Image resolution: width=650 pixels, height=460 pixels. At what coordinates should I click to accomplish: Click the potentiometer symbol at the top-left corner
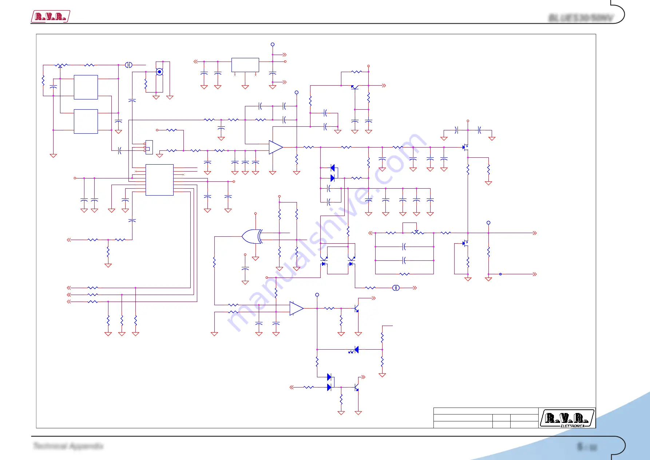coord(60,66)
